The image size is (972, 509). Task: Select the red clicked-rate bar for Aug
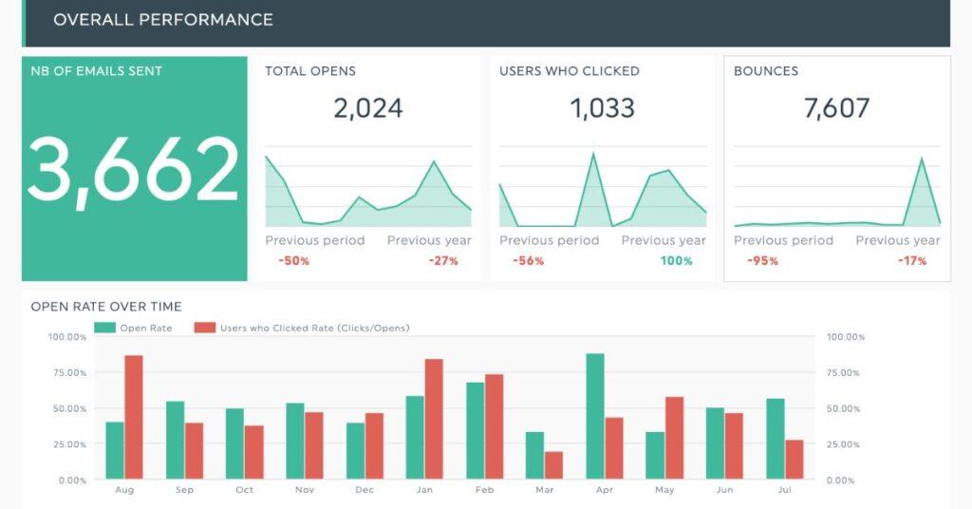coord(134,417)
